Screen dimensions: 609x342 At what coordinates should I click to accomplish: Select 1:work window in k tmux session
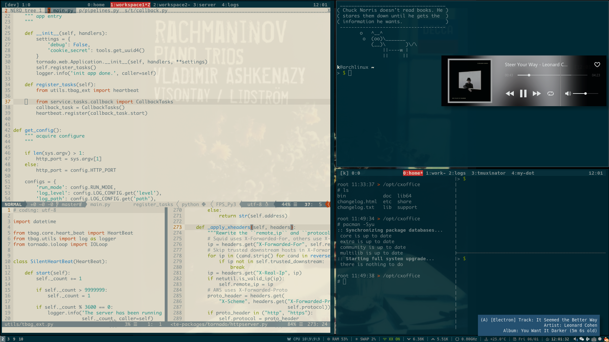(x=436, y=173)
